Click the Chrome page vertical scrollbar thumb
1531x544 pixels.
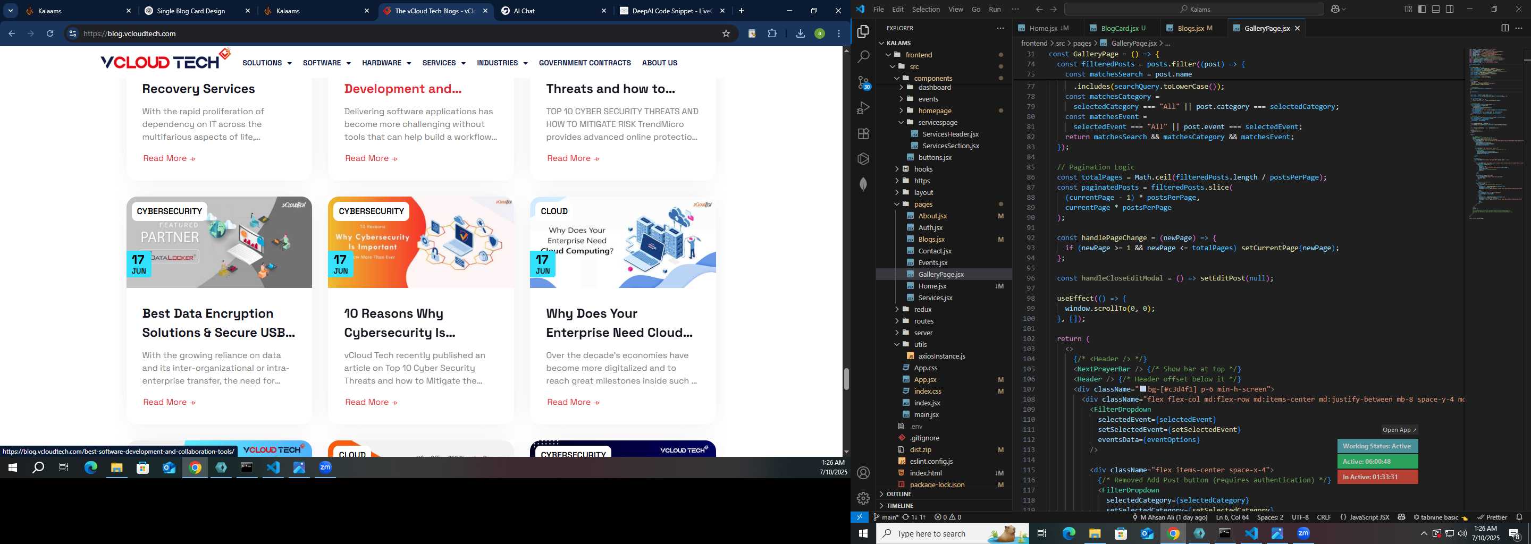click(846, 379)
